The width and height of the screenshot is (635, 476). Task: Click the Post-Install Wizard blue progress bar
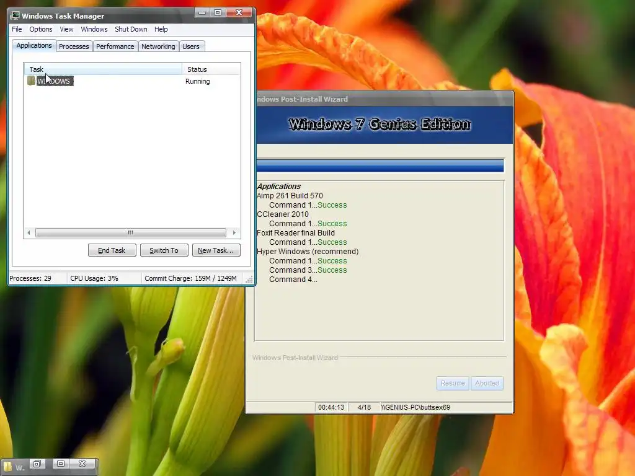(x=380, y=165)
